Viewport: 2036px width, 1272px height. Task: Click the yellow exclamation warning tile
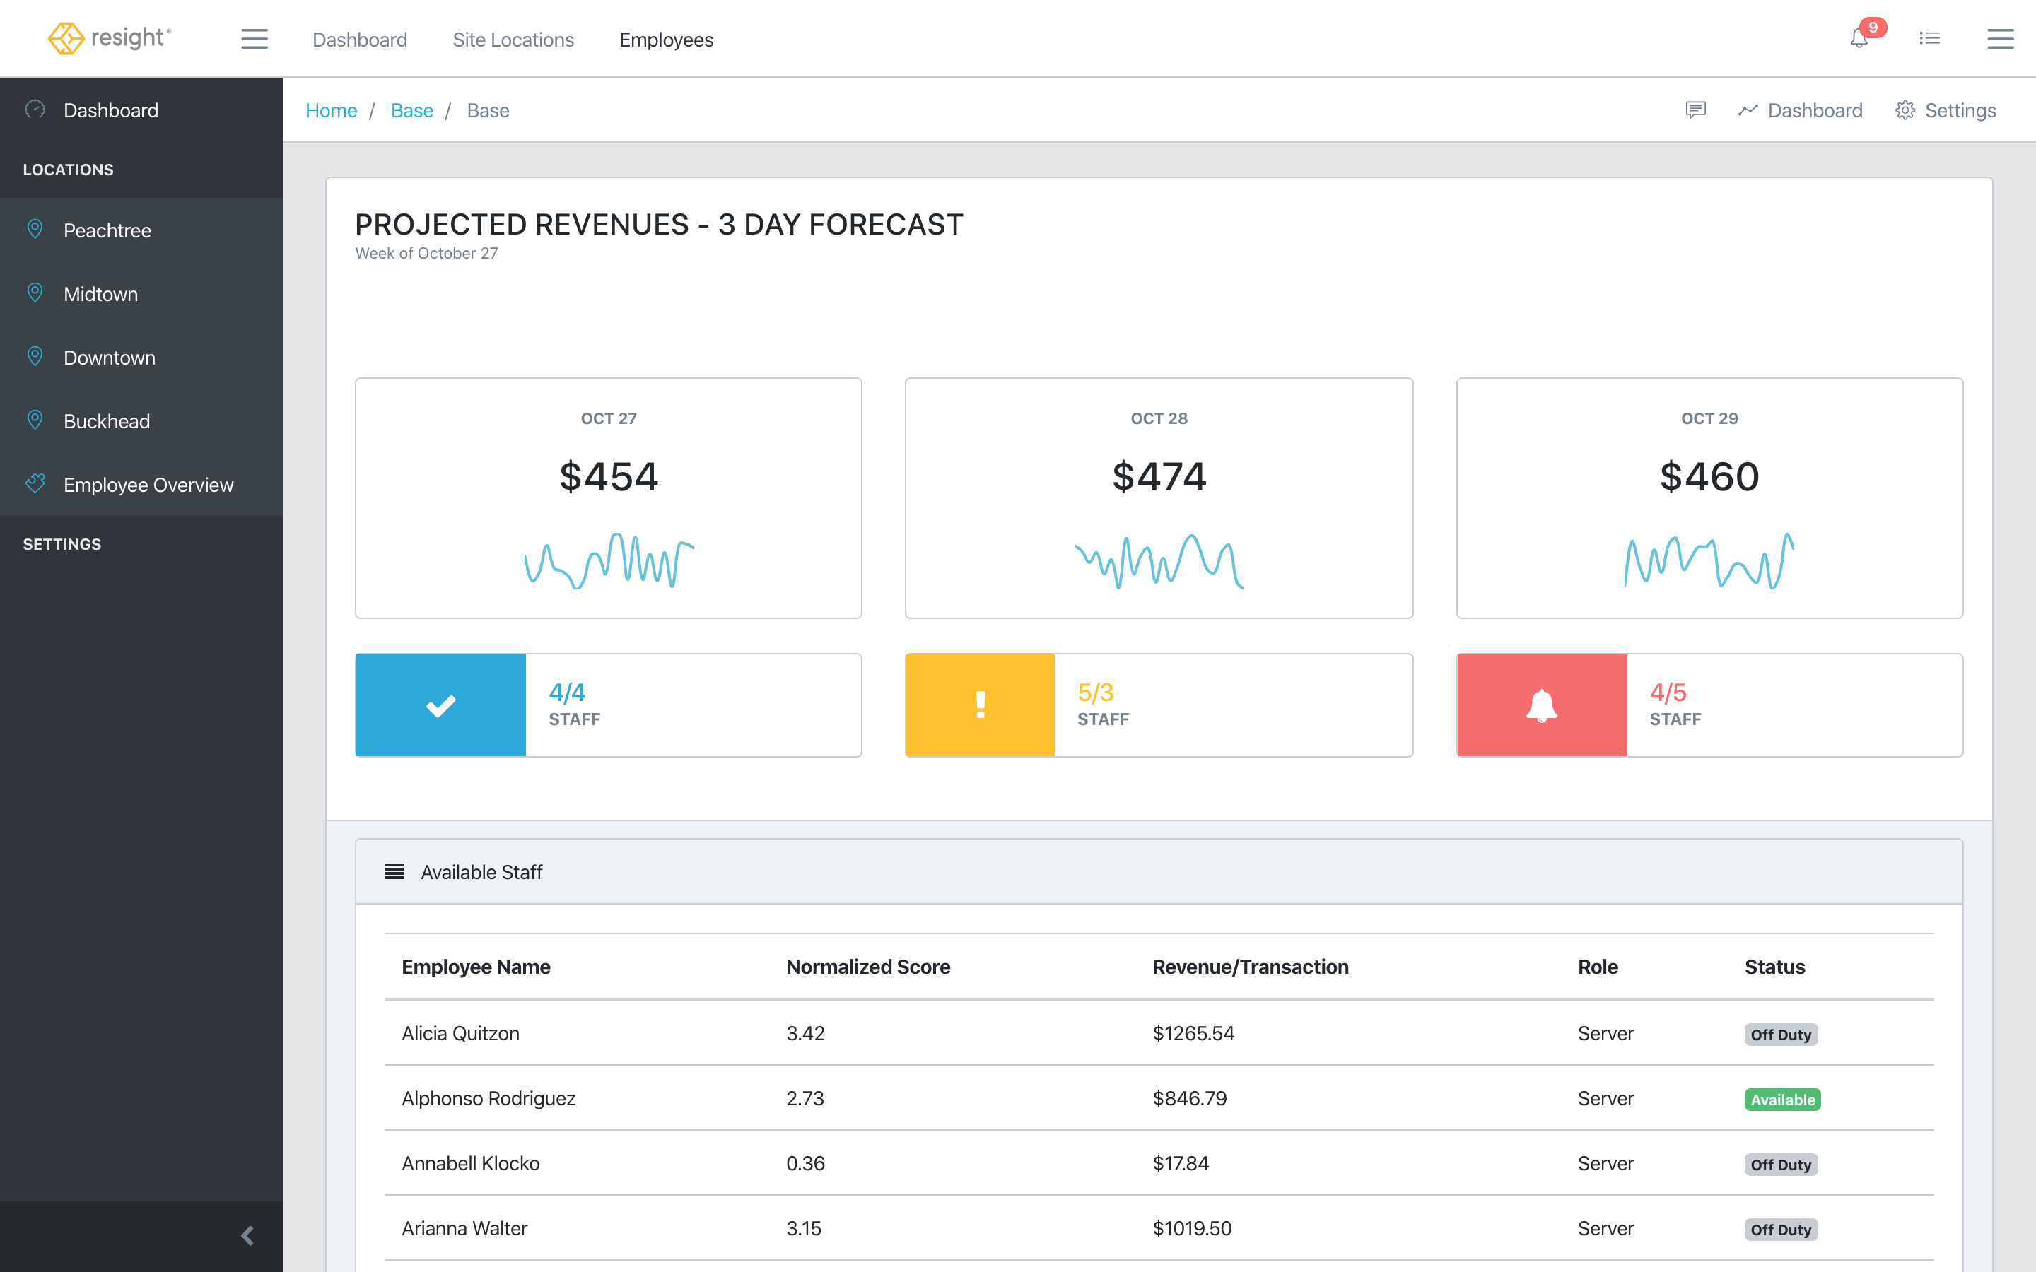click(980, 705)
